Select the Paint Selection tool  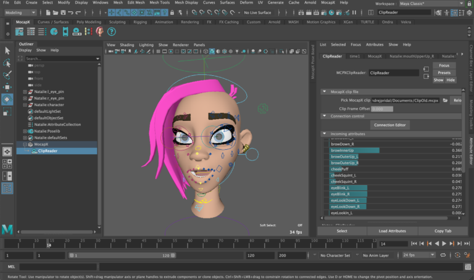(x=7, y=75)
